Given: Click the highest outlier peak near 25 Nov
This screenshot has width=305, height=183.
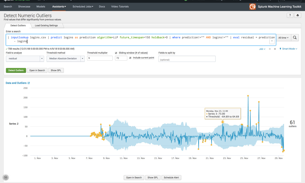Looking at the screenshot, I should [248, 96].
